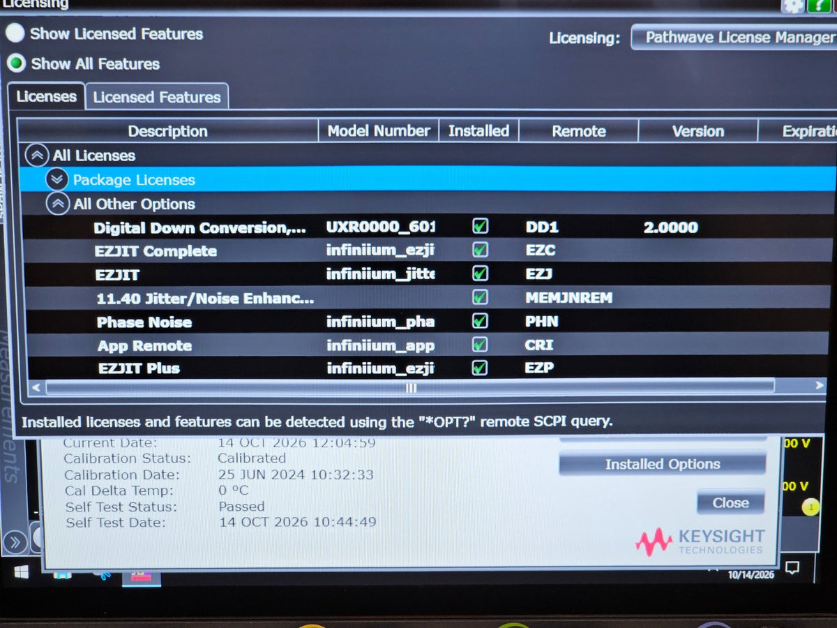Open Pathwave License Manager
Screen dimensions: 837x628
pyautogui.click(x=734, y=37)
